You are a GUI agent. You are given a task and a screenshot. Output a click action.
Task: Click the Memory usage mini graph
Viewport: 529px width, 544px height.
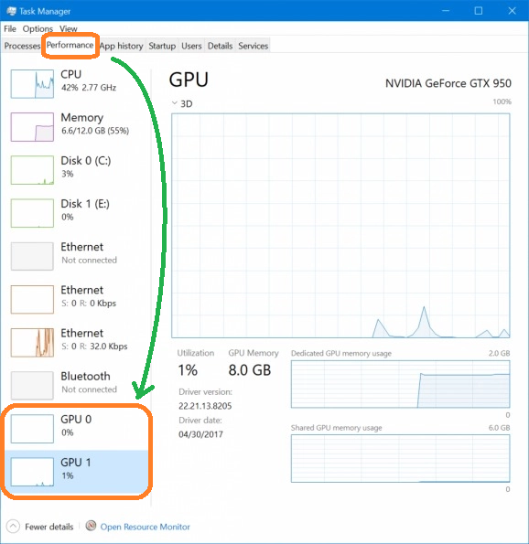point(32,127)
